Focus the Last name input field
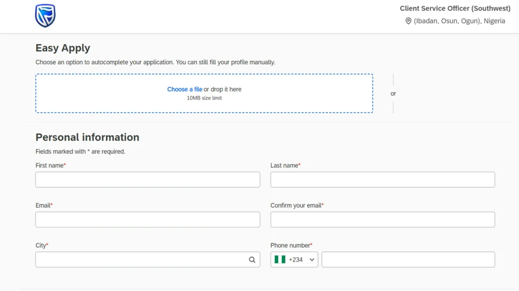Screen dimensions: 519x291 pos(383,180)
